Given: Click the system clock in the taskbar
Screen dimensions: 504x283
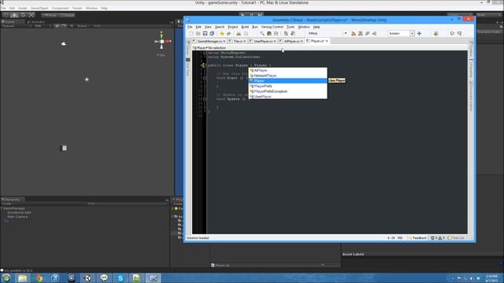Looking at the screenshot, I should point(491,278).
